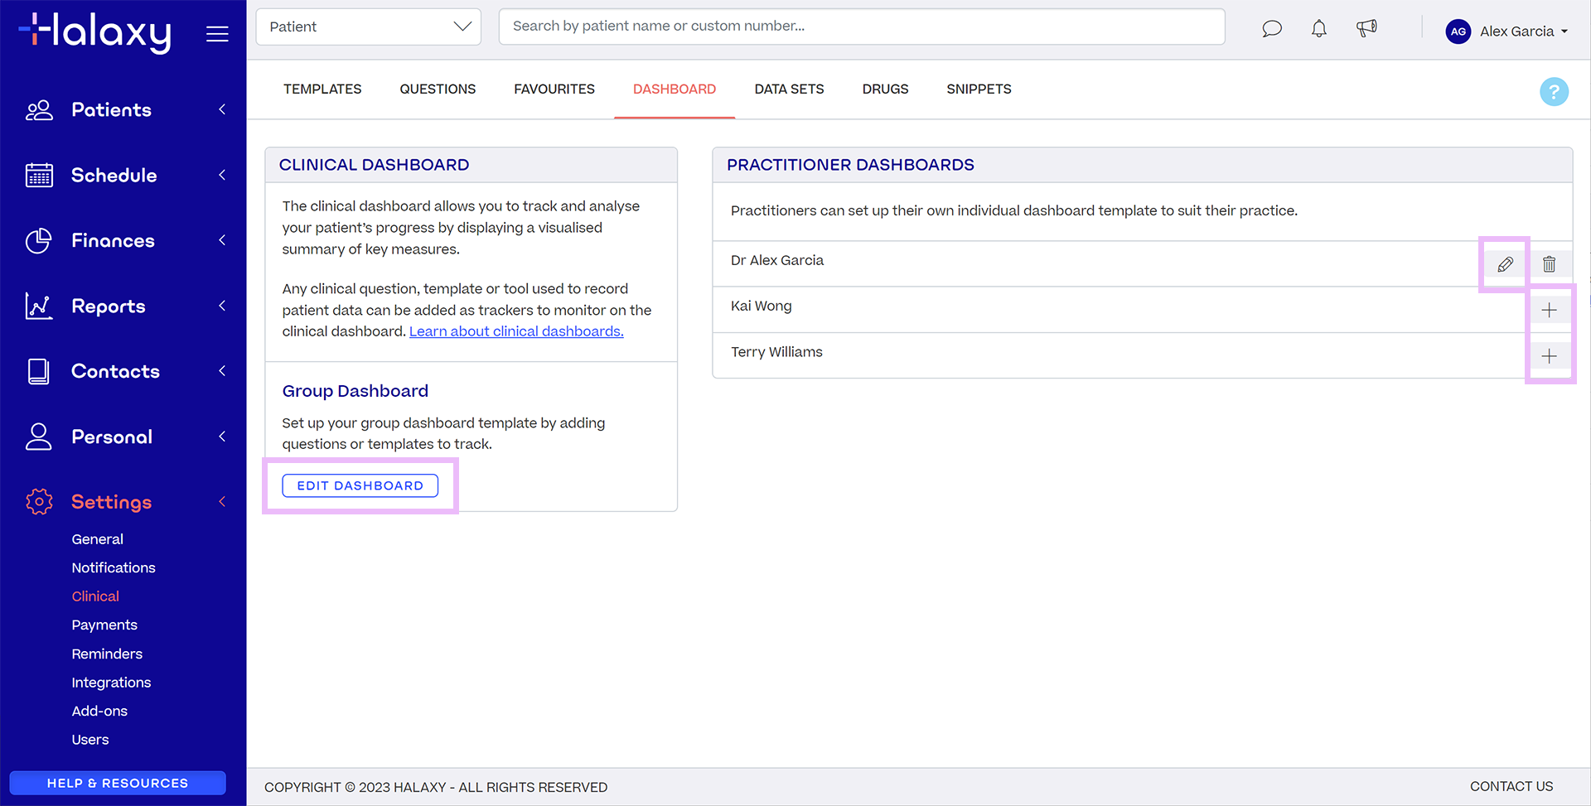
Task: Open the help question mark icon
Action: tap(1555, 91)
